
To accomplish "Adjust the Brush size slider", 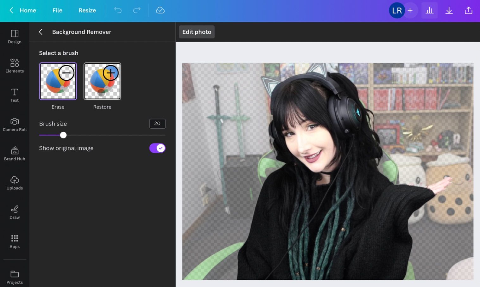I will pyautogui.click(x=63, y=135).
